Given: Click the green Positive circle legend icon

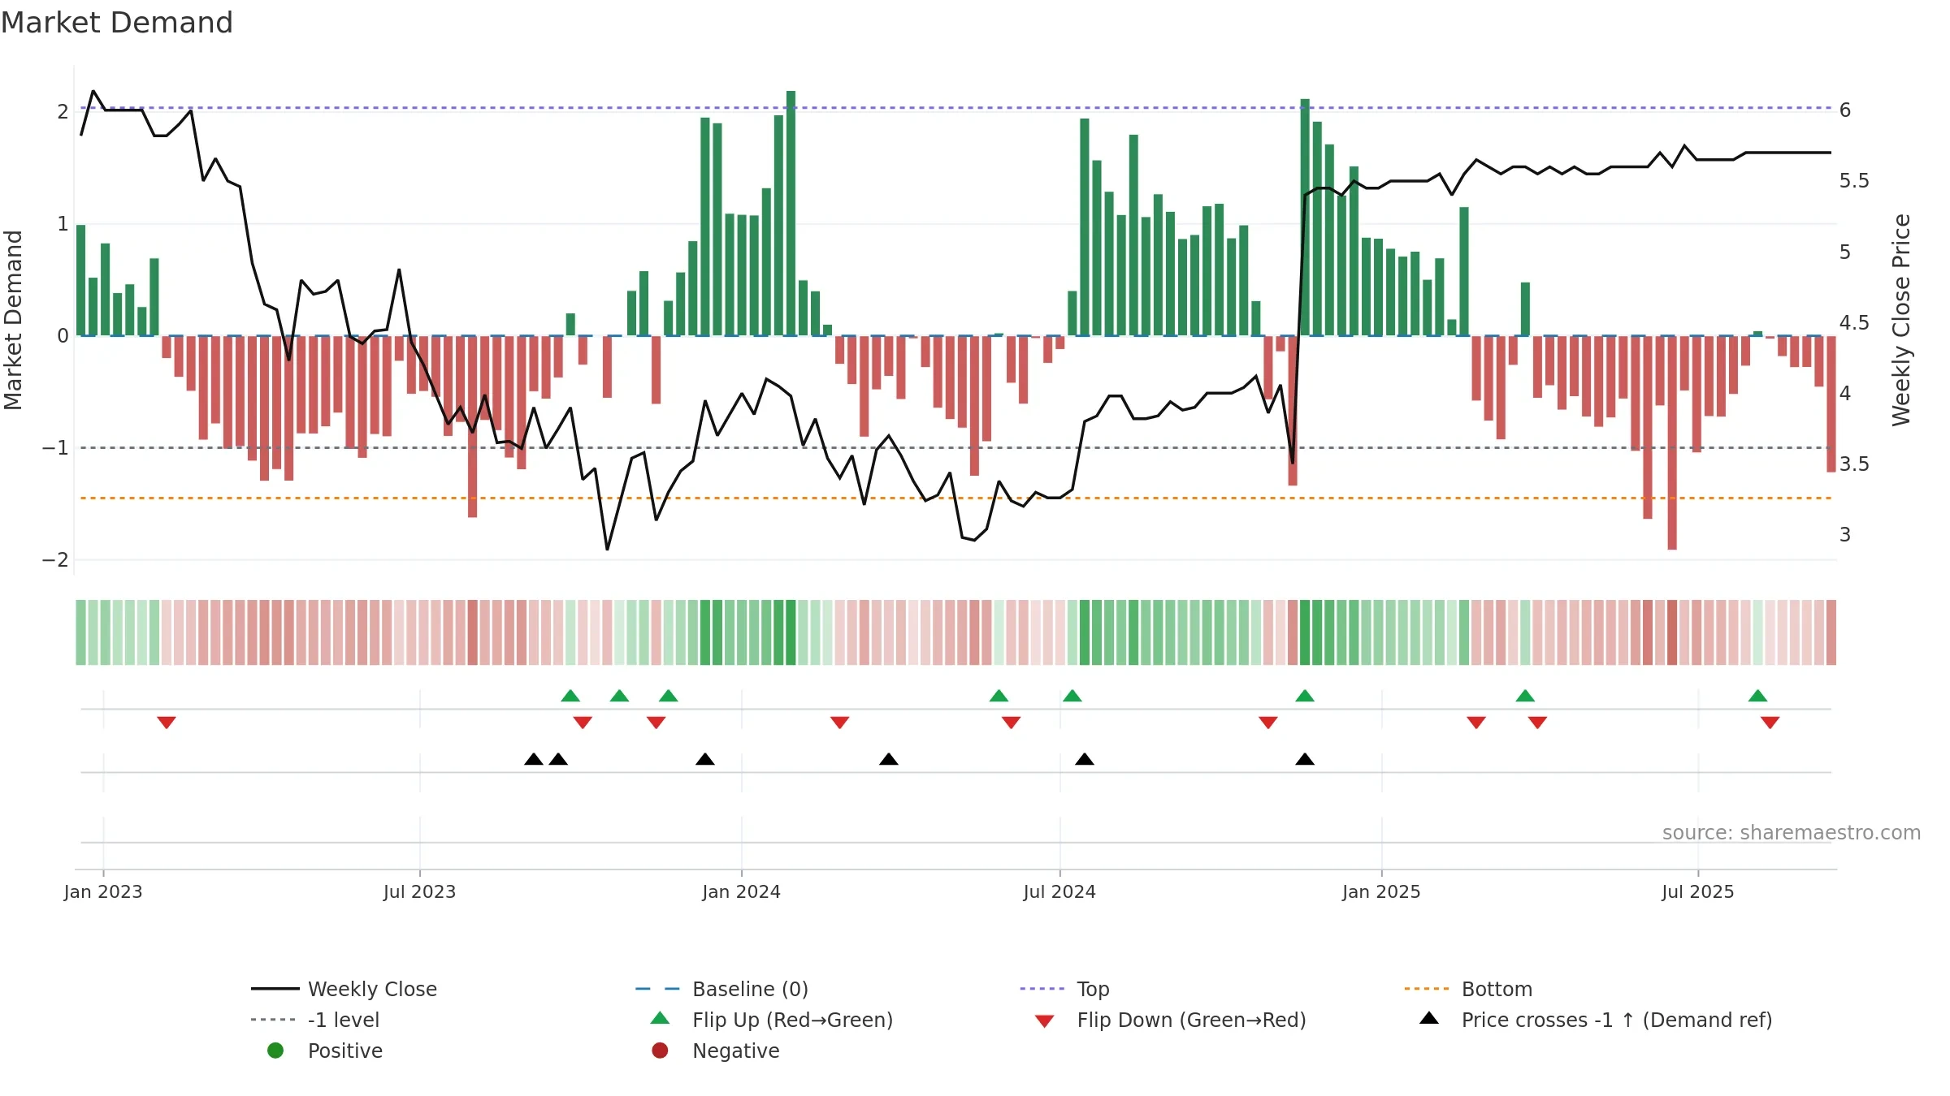Looking at the screenshot, I should [275, 1051].
